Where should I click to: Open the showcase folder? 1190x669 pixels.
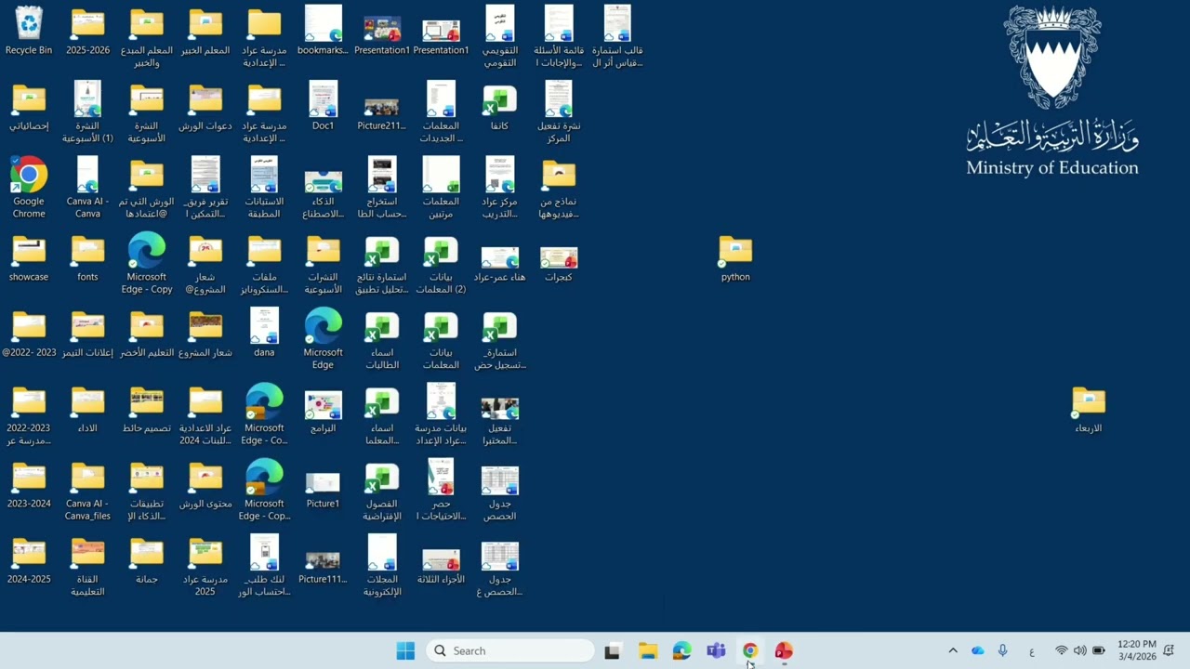(29, 257)
